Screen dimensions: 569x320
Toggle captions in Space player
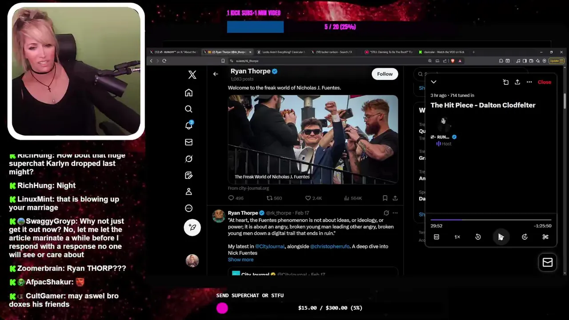[437, 237]
